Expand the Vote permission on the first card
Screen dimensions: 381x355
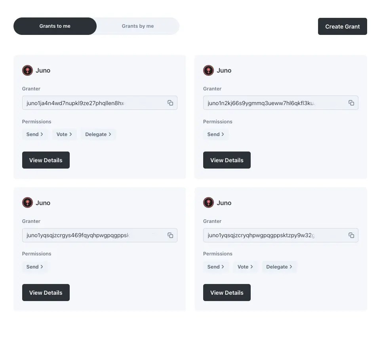tap(64, 134)
